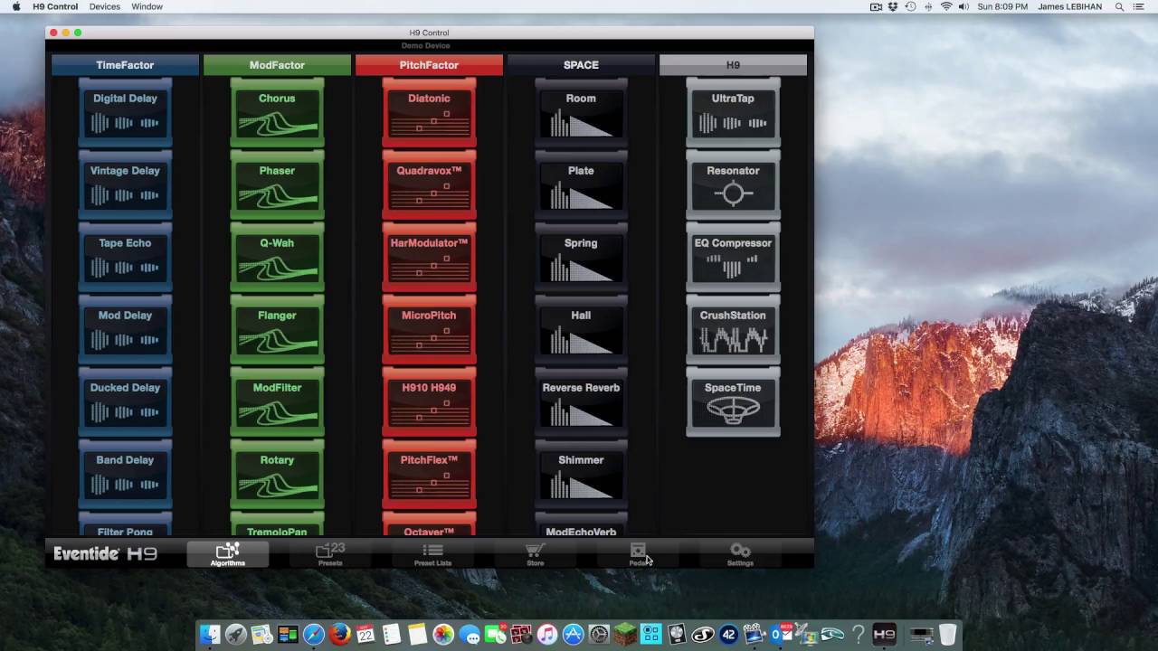The width and height of the screenshot is (1158, 651).
Task: Choose the Shimmer algorithm
Action: (x=581, y=474)
